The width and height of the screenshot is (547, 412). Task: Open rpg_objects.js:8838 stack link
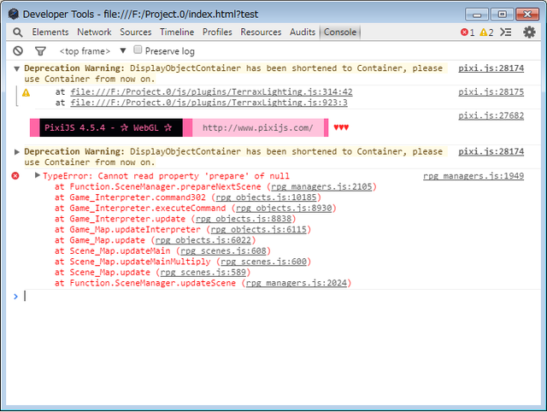244,219
